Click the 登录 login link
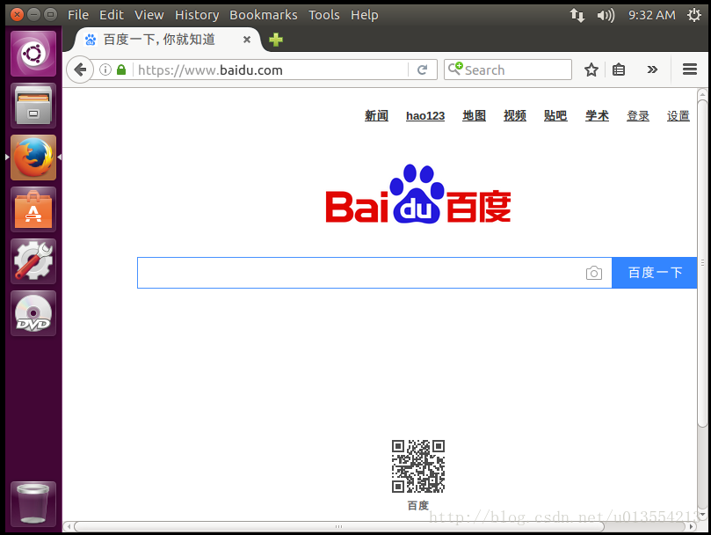 637,116
